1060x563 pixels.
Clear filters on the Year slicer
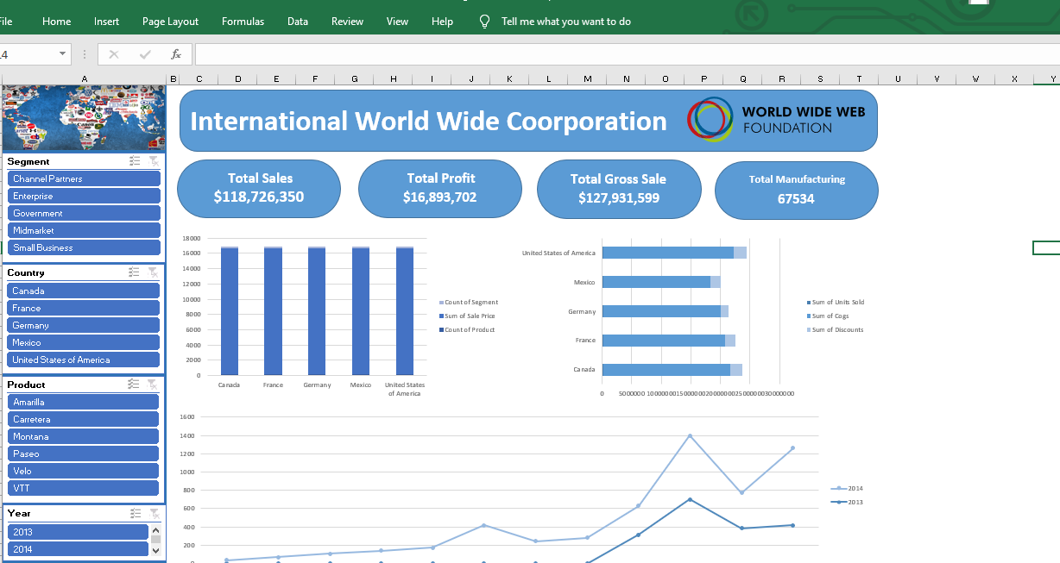point(155,513)
